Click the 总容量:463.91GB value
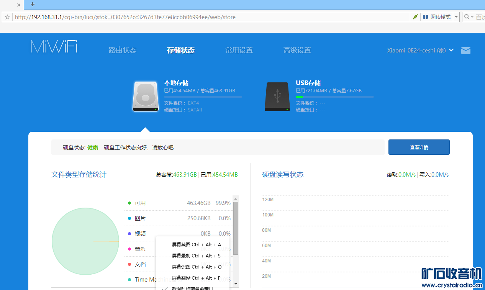The width and height of the screenshot is (485, 290). [176, 175]
